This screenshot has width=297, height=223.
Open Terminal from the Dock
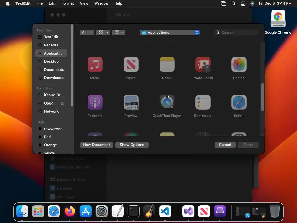click(x=133, y=211)
